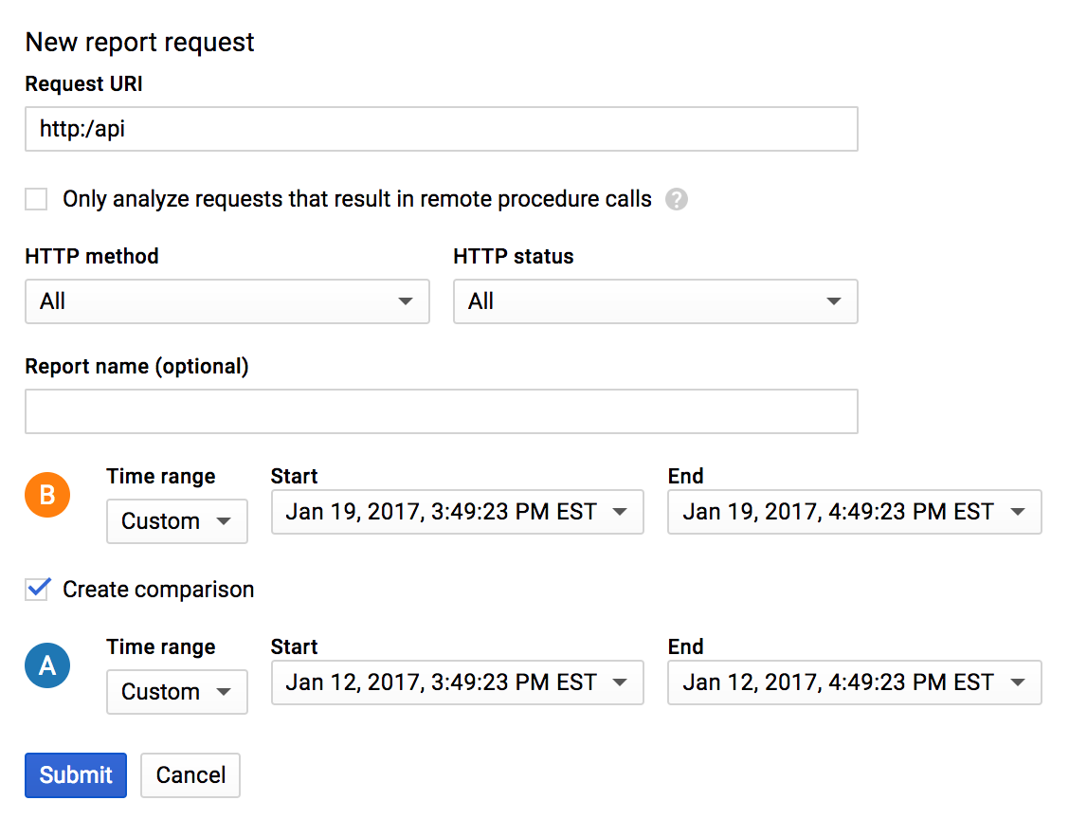
Task: Click the Request URI input field
Action: (441, 129)
